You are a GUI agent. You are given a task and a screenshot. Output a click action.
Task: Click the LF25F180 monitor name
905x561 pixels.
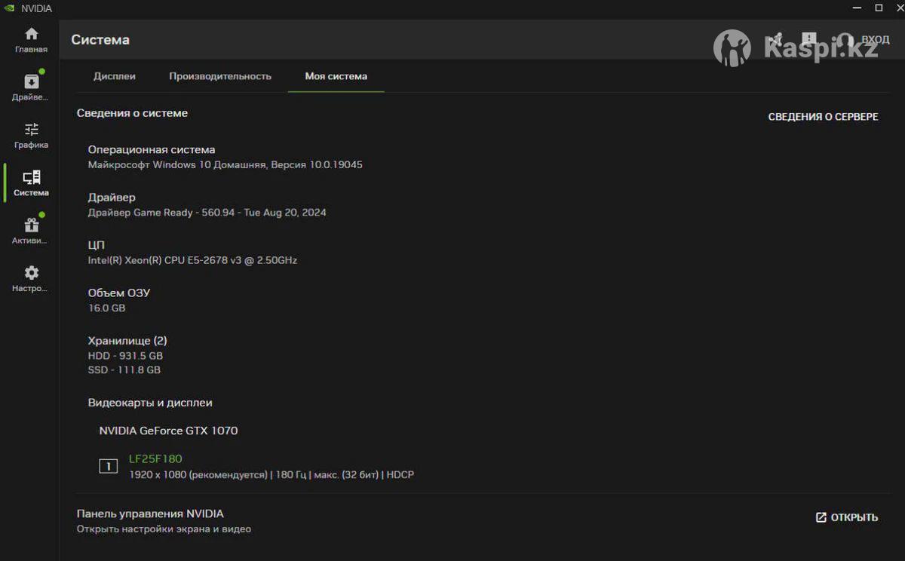(x=155, y=458)
